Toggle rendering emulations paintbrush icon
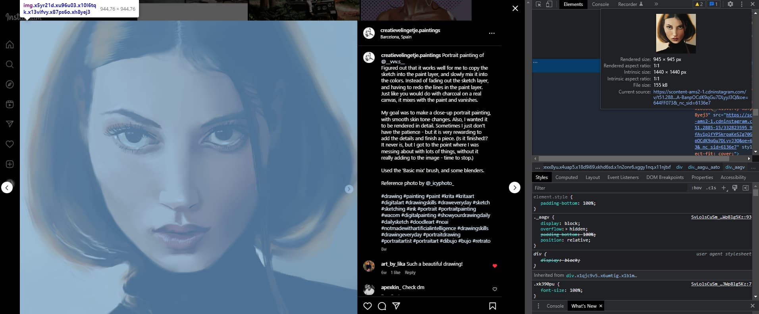This screenshot has height=314, width=759. [735, 188]
